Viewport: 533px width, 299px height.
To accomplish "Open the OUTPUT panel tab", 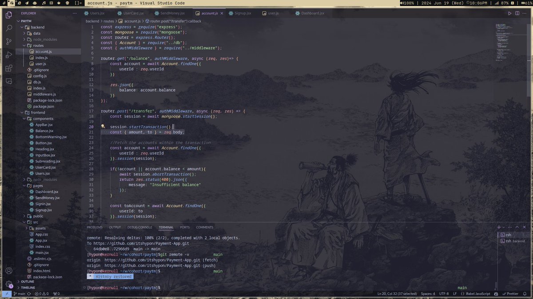I will tap(115, 227).
